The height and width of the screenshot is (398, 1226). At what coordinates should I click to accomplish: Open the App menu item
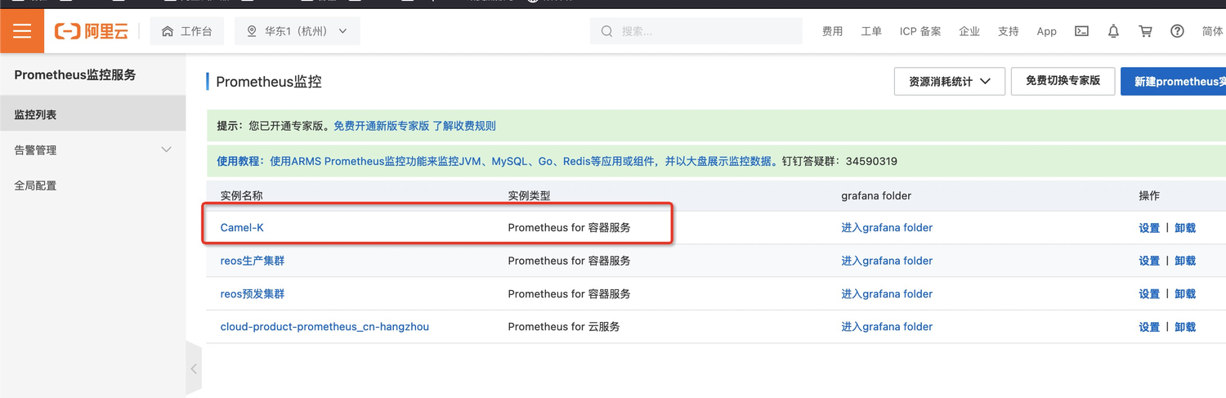(x=1046, y=31)
